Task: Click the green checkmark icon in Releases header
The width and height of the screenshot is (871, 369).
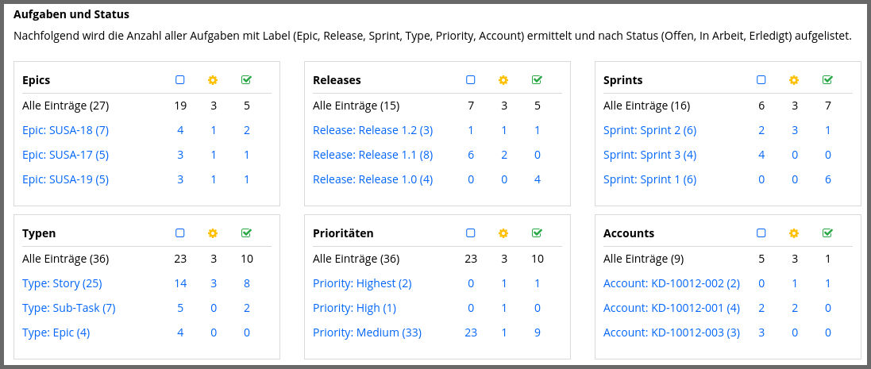Action: [537, 80]
